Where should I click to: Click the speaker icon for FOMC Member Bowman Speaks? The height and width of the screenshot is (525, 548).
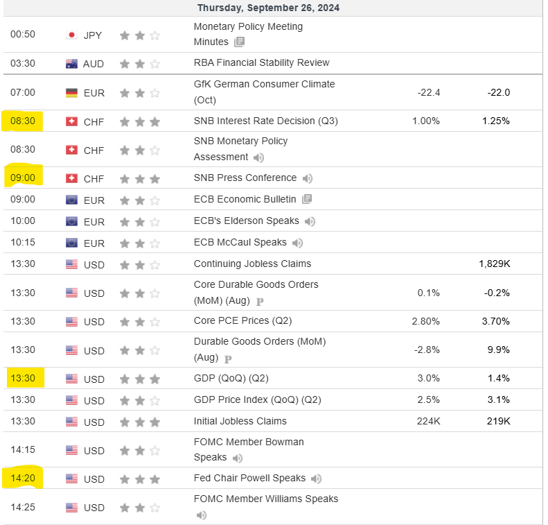238,458
